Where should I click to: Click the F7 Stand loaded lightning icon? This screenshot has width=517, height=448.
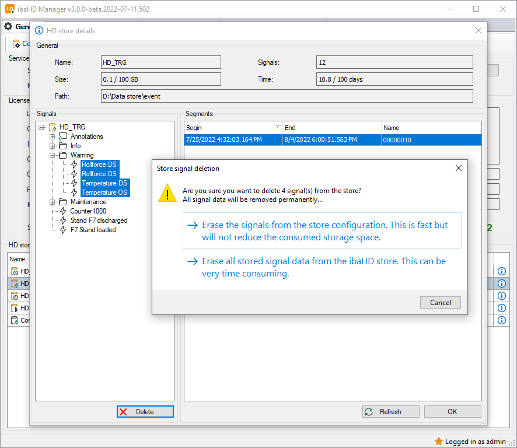click(x=63, y=230)
